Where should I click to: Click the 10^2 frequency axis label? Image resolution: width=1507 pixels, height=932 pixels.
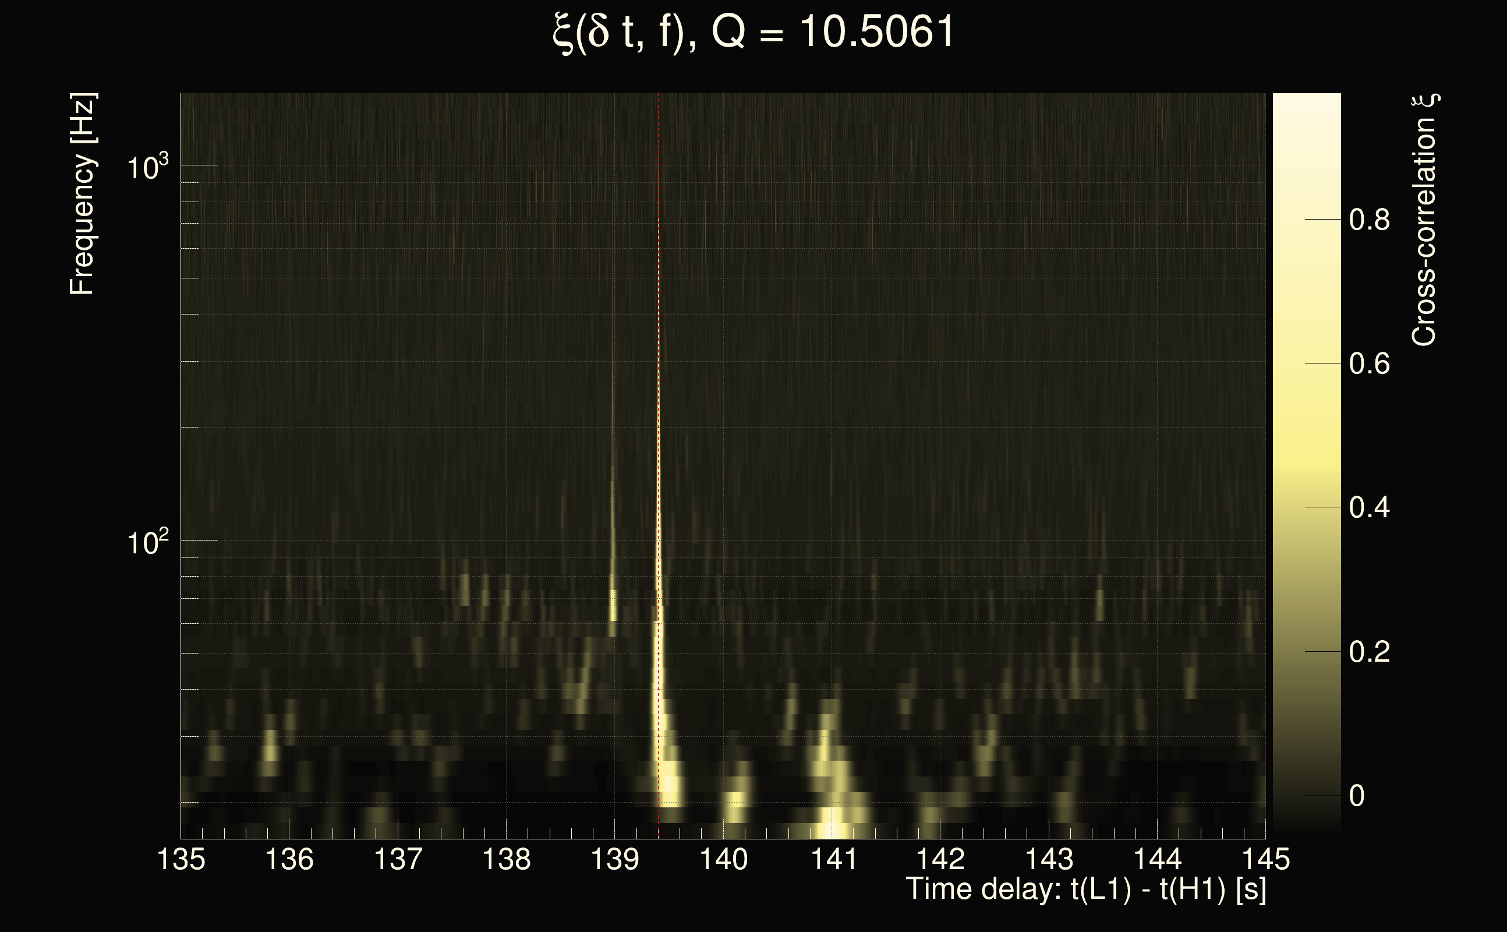[x=147, y=542]
